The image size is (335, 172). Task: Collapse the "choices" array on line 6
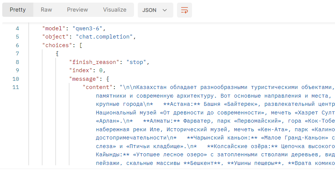81,45
